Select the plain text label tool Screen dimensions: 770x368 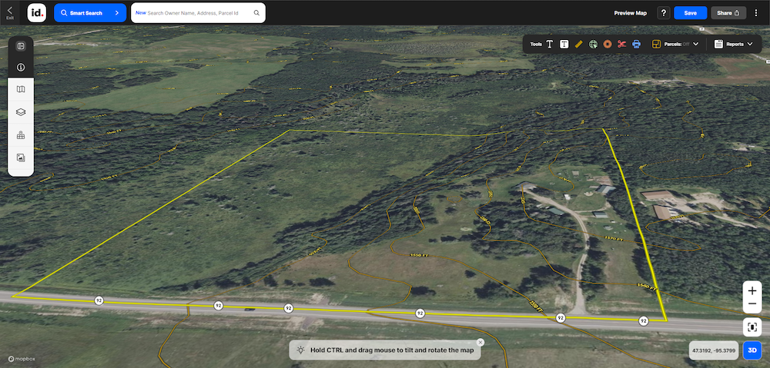pos(550,45)
